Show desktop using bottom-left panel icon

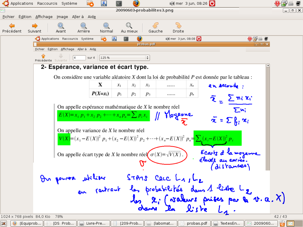pyautogui.click(x=4, y=223)
